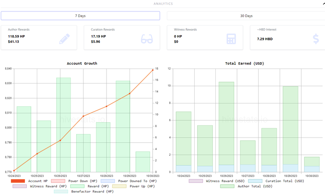Click the $41.13 author rewards amount
Image resolution: width=325 pixels, height=196 pixels.
click(14, 41)
